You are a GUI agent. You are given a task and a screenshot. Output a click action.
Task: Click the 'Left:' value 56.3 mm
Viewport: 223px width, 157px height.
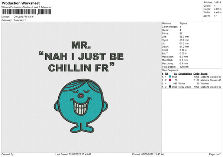(184, 37)
